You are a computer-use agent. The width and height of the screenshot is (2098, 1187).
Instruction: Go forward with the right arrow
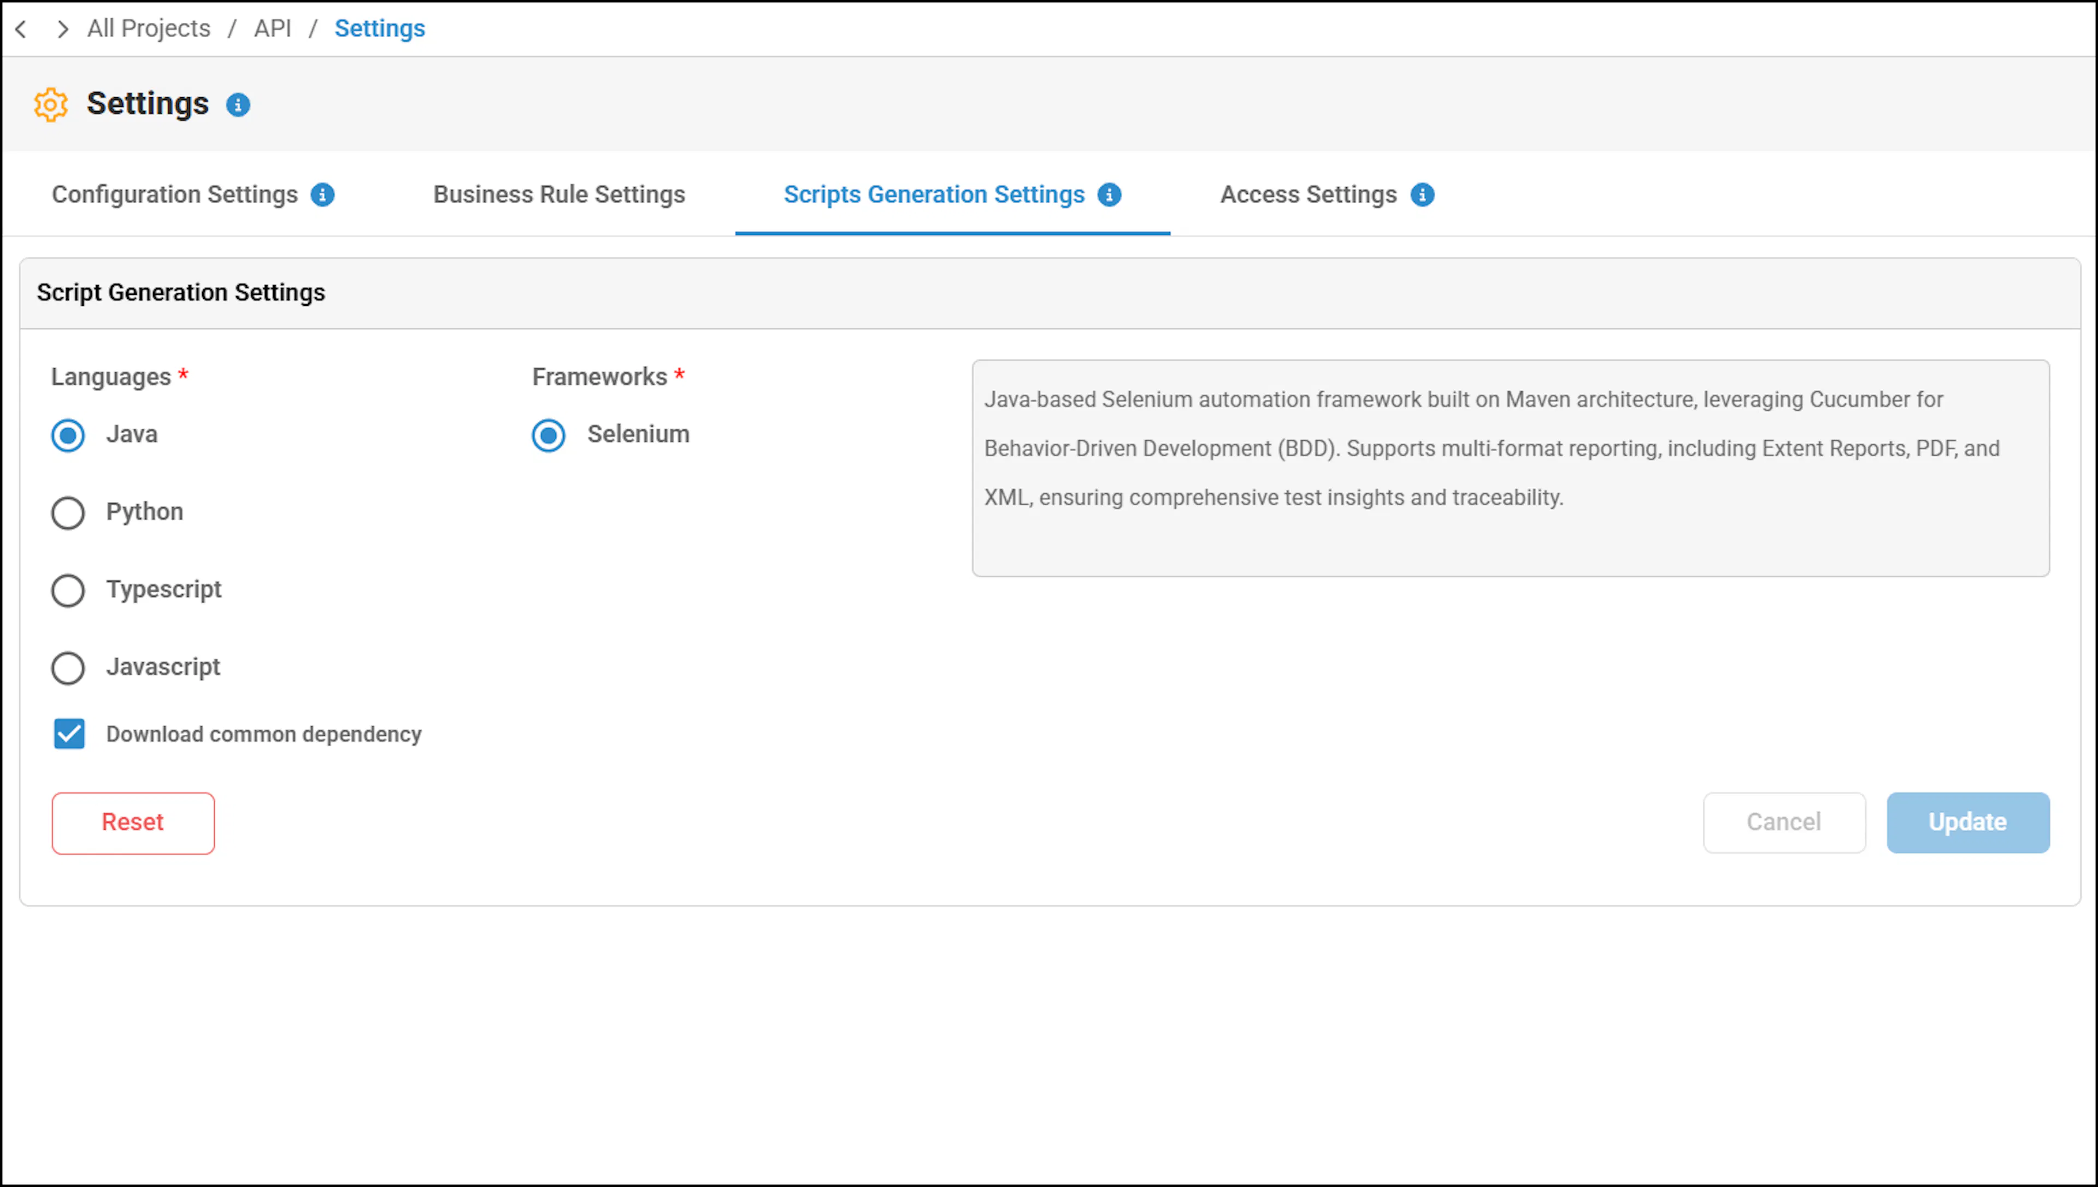coord(62,29)
